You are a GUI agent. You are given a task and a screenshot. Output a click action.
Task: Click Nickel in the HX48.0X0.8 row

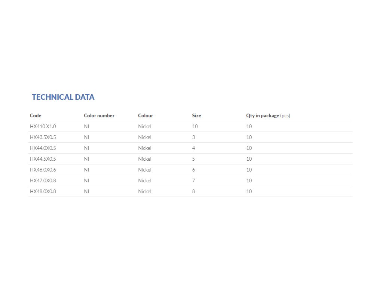145,192
